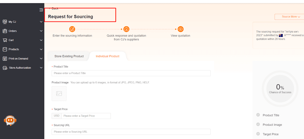
Task: Click the Chance of Success progress ring
Action: point(280,89)
